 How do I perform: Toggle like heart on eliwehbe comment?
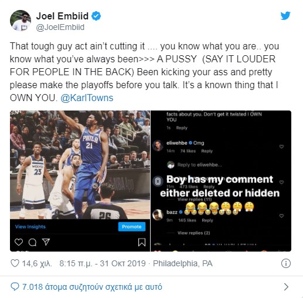click(x=281, y=146)
